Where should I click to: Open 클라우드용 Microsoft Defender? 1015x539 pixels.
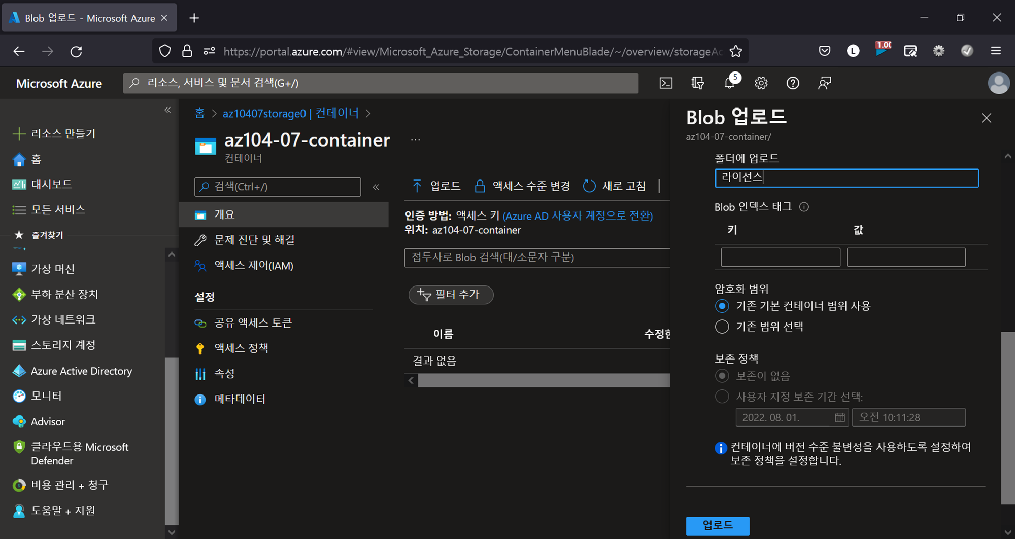click(70, 454)
